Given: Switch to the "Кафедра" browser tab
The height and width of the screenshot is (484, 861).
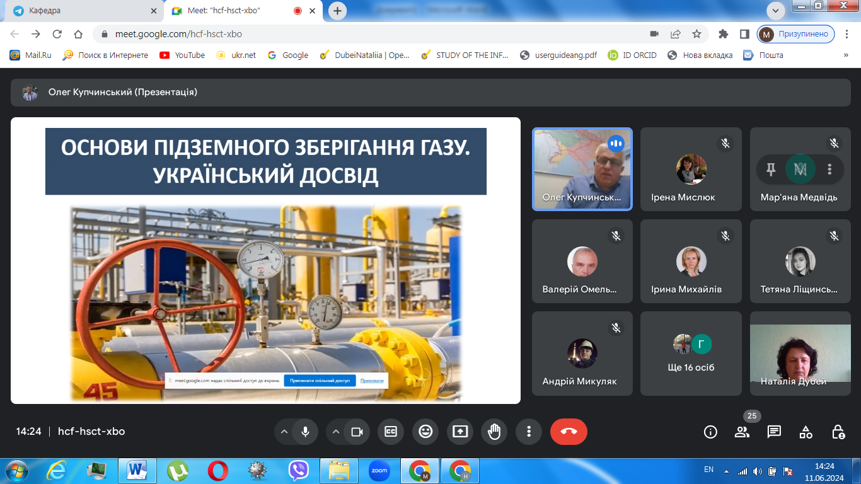Looking at the screenshot, I should coord(82,11).
